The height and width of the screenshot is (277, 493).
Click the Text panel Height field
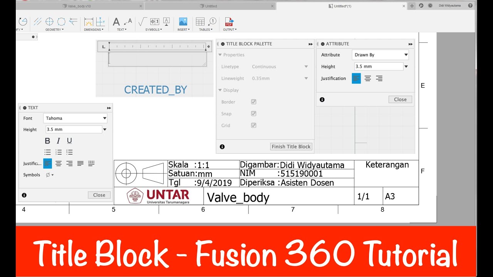[x=73, y=130]
